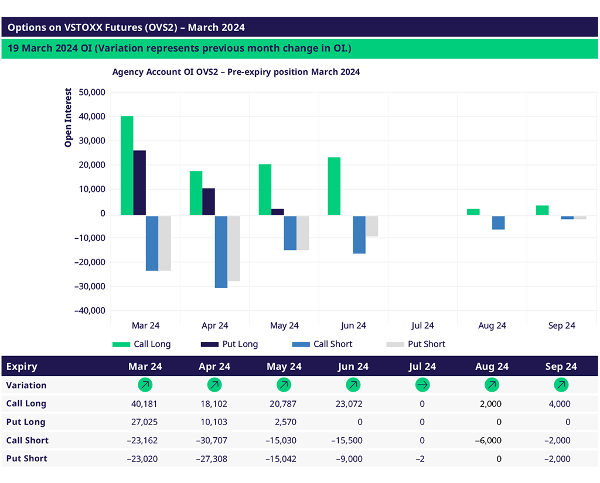
Task: Click the –9,000 Put Short value
Action: click(349, 459)
